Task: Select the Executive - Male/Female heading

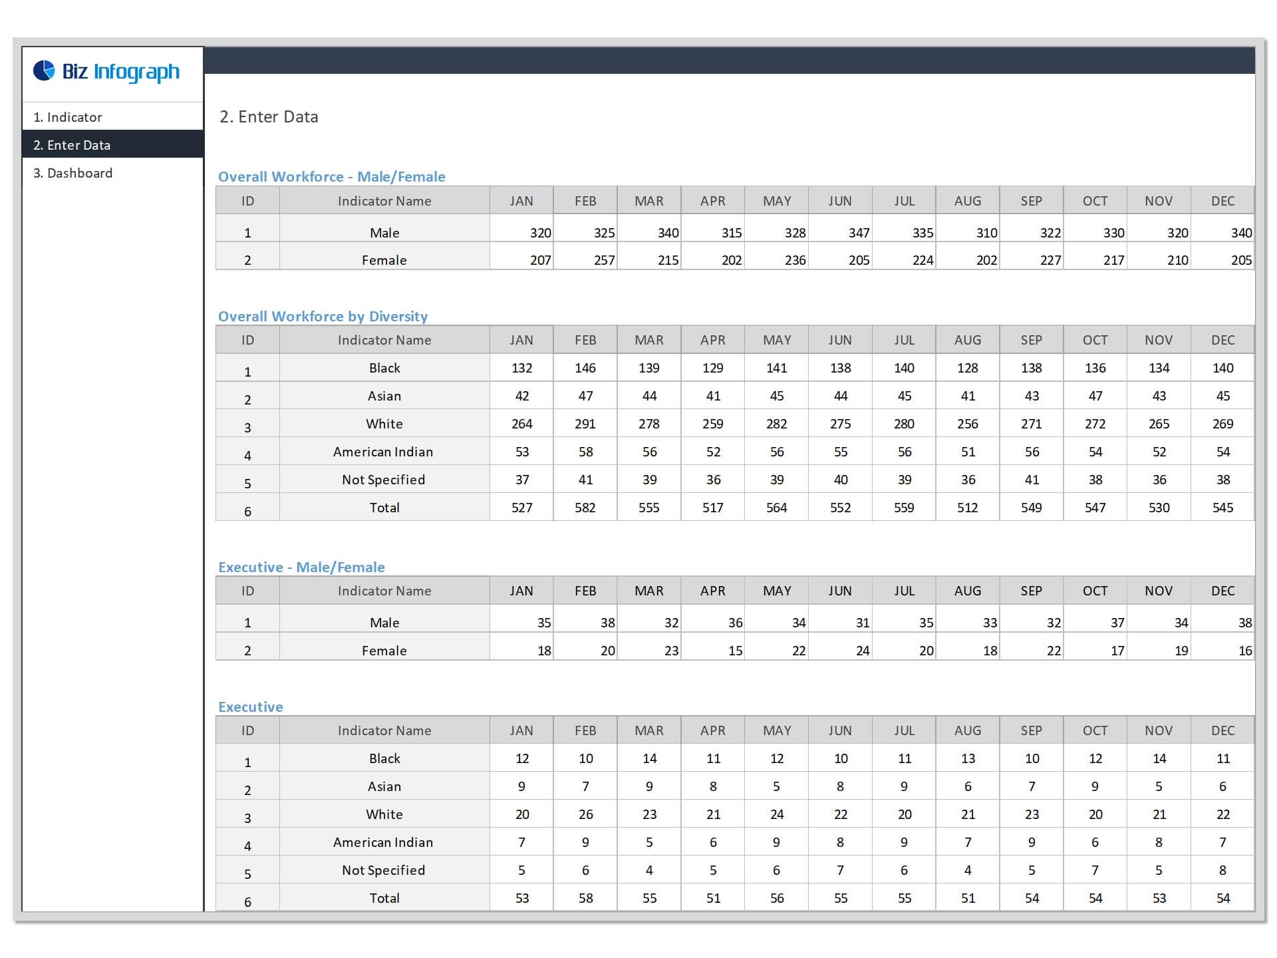Action: (301, 567)
